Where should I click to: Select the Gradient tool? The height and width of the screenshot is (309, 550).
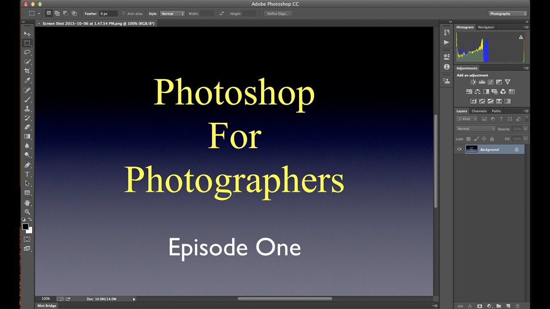pos(27,136)
